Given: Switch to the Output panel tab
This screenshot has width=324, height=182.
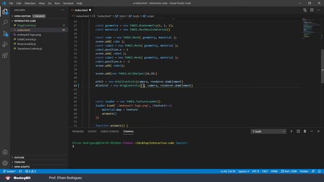Looking at the screenshot, I should 92,131.
